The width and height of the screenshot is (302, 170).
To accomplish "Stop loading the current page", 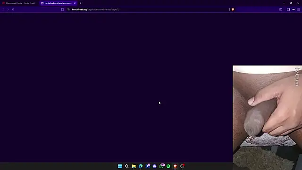I will (x=13, y=9).
